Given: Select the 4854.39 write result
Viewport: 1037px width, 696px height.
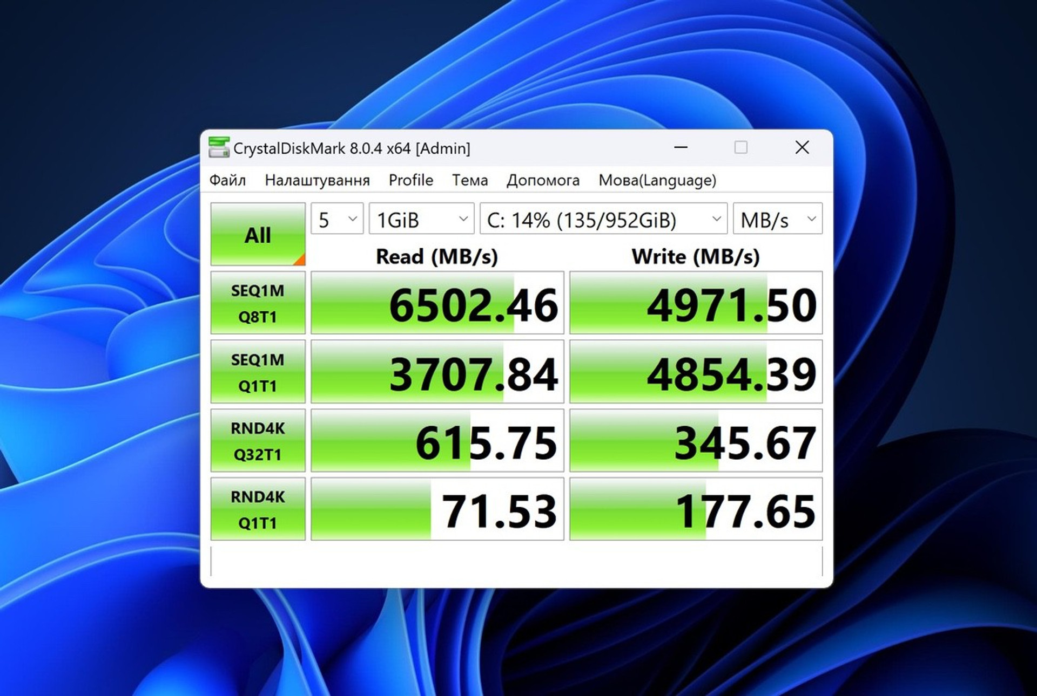Looking at the screenshot, I should click(696, 372).
